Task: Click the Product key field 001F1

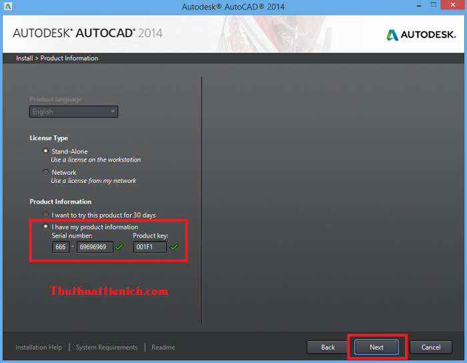Action: click(x=150, y=247)
